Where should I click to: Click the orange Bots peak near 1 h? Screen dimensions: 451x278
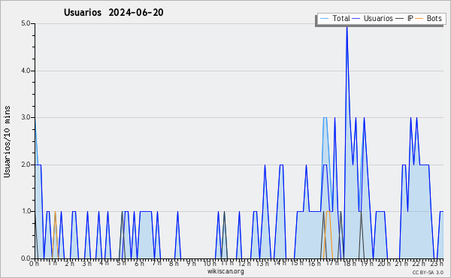pos(55,212)
